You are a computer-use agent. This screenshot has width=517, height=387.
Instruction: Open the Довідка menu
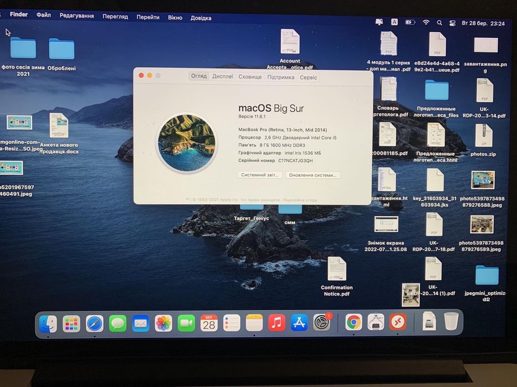(x=201, y=18)
